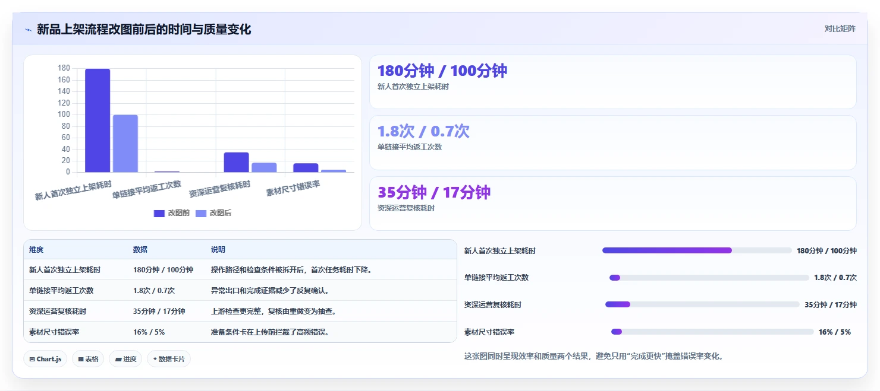Click table value 180分钟 / 100分钟
This screenshot has width=880, height=391.
coord(163,270)
